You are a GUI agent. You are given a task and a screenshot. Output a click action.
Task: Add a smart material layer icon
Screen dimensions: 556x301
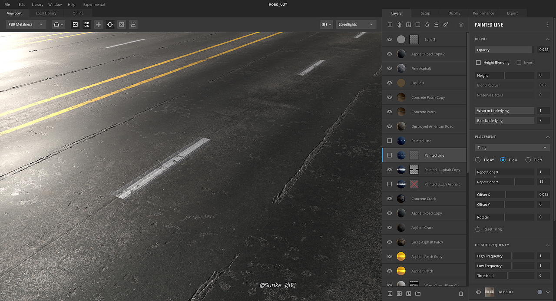coord(408,25)
